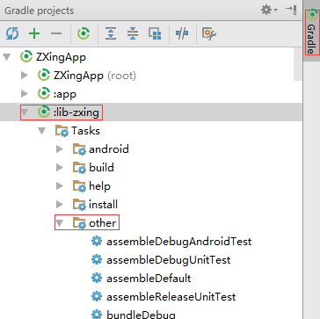
Task: Select bundleDebug task
Action: coord(134,315)
